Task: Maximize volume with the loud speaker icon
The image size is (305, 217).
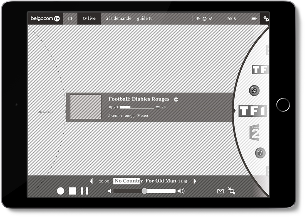Action: pyautogui.click(x=181, y=191)
